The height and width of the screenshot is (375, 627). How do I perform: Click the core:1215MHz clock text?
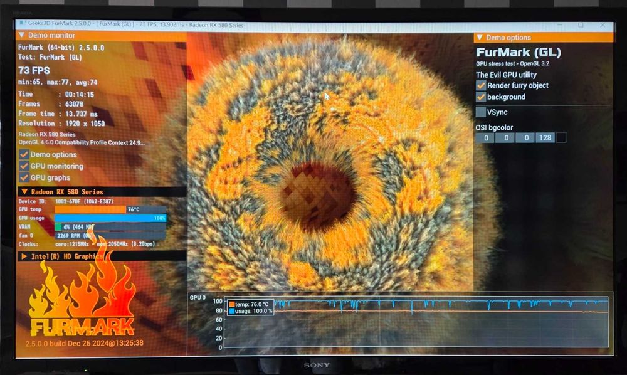[x=72, y=244]
